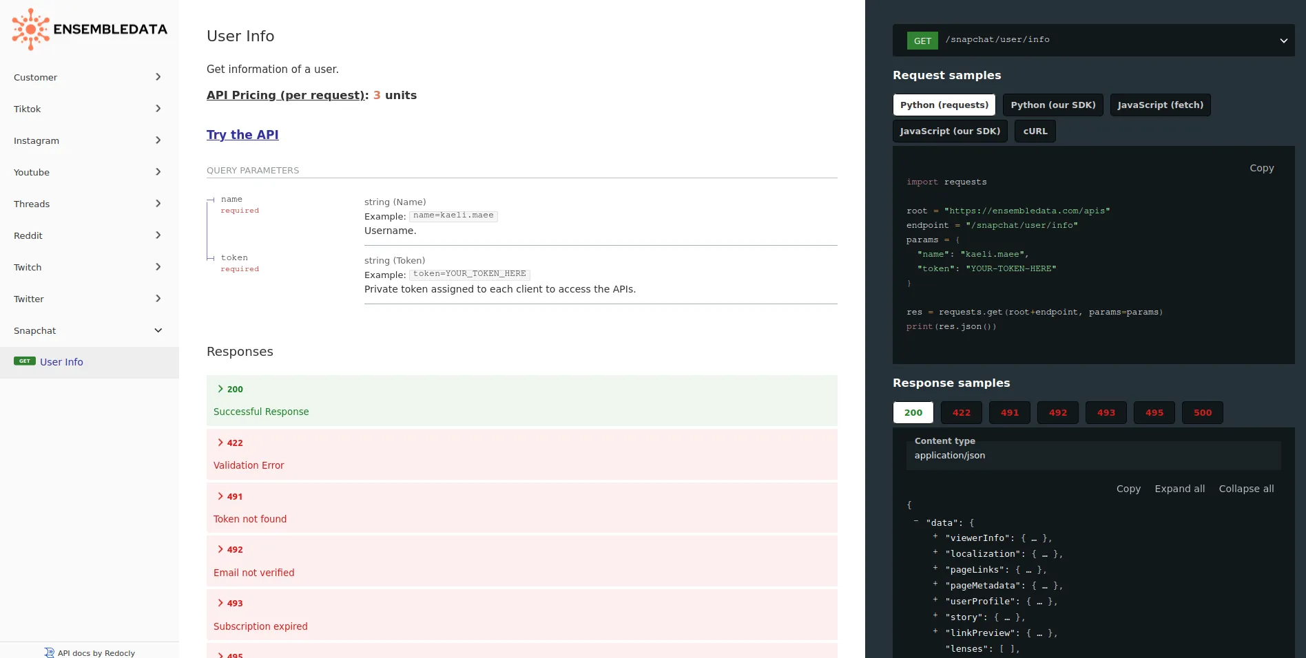This screenshot has height=658, width=1306.
Task: Select the 495 response sample tab
Action: [1154, 412]
